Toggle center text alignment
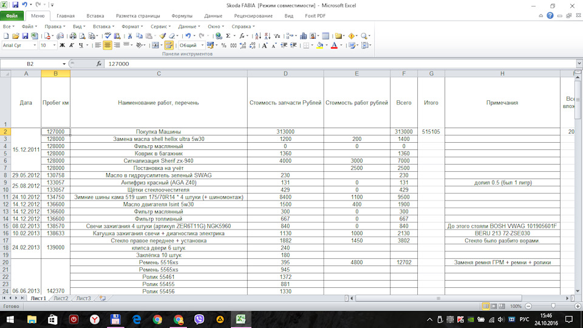The width and height of the screenshot is (583, 328). click(x=107, y=46)
